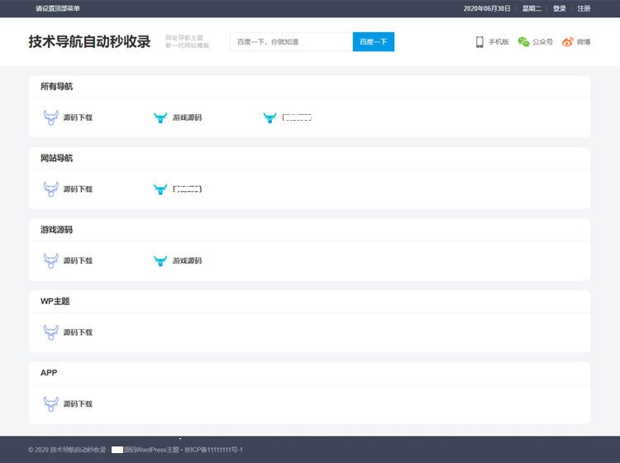Viewport: 620px width, 463px height.
Task: Click the 手机版 text link
Action: click(x=498, y=42)
